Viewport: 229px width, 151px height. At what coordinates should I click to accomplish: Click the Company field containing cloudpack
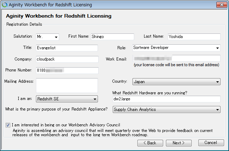click(67, 59)
